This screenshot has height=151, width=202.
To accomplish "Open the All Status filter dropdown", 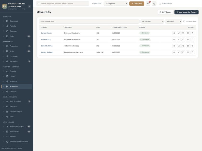I will (174, 21).
